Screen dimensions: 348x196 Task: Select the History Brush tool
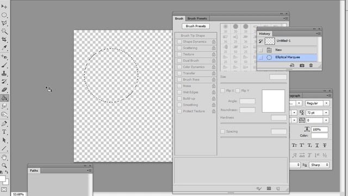click(x=4, y=82)
